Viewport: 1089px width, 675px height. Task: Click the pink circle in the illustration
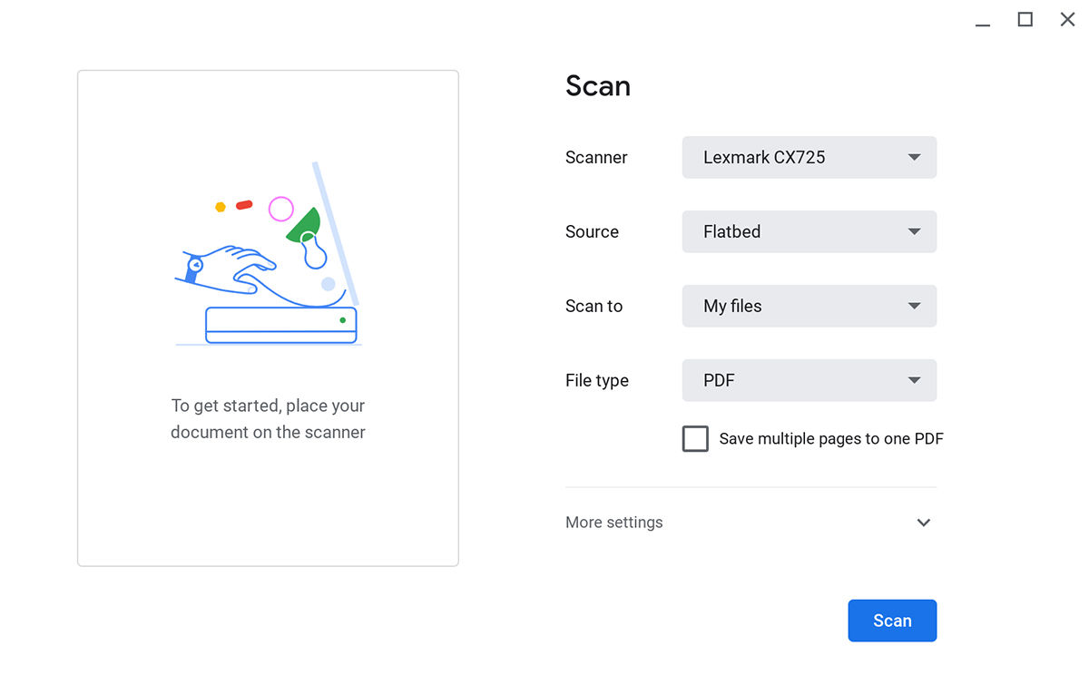coord(281,210)
